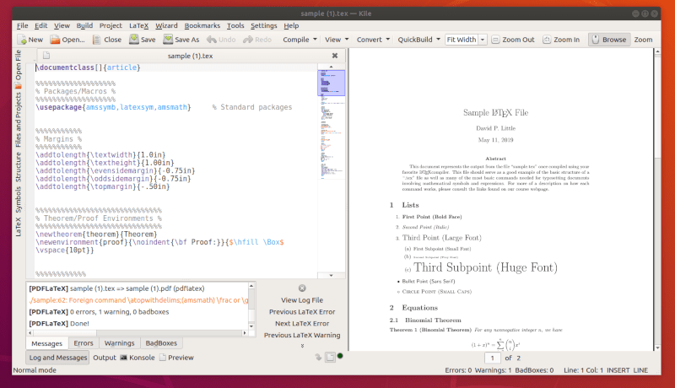Open Fit Width zoom combo box
This screenshot has height=388, width=675.
click(466, 40)
